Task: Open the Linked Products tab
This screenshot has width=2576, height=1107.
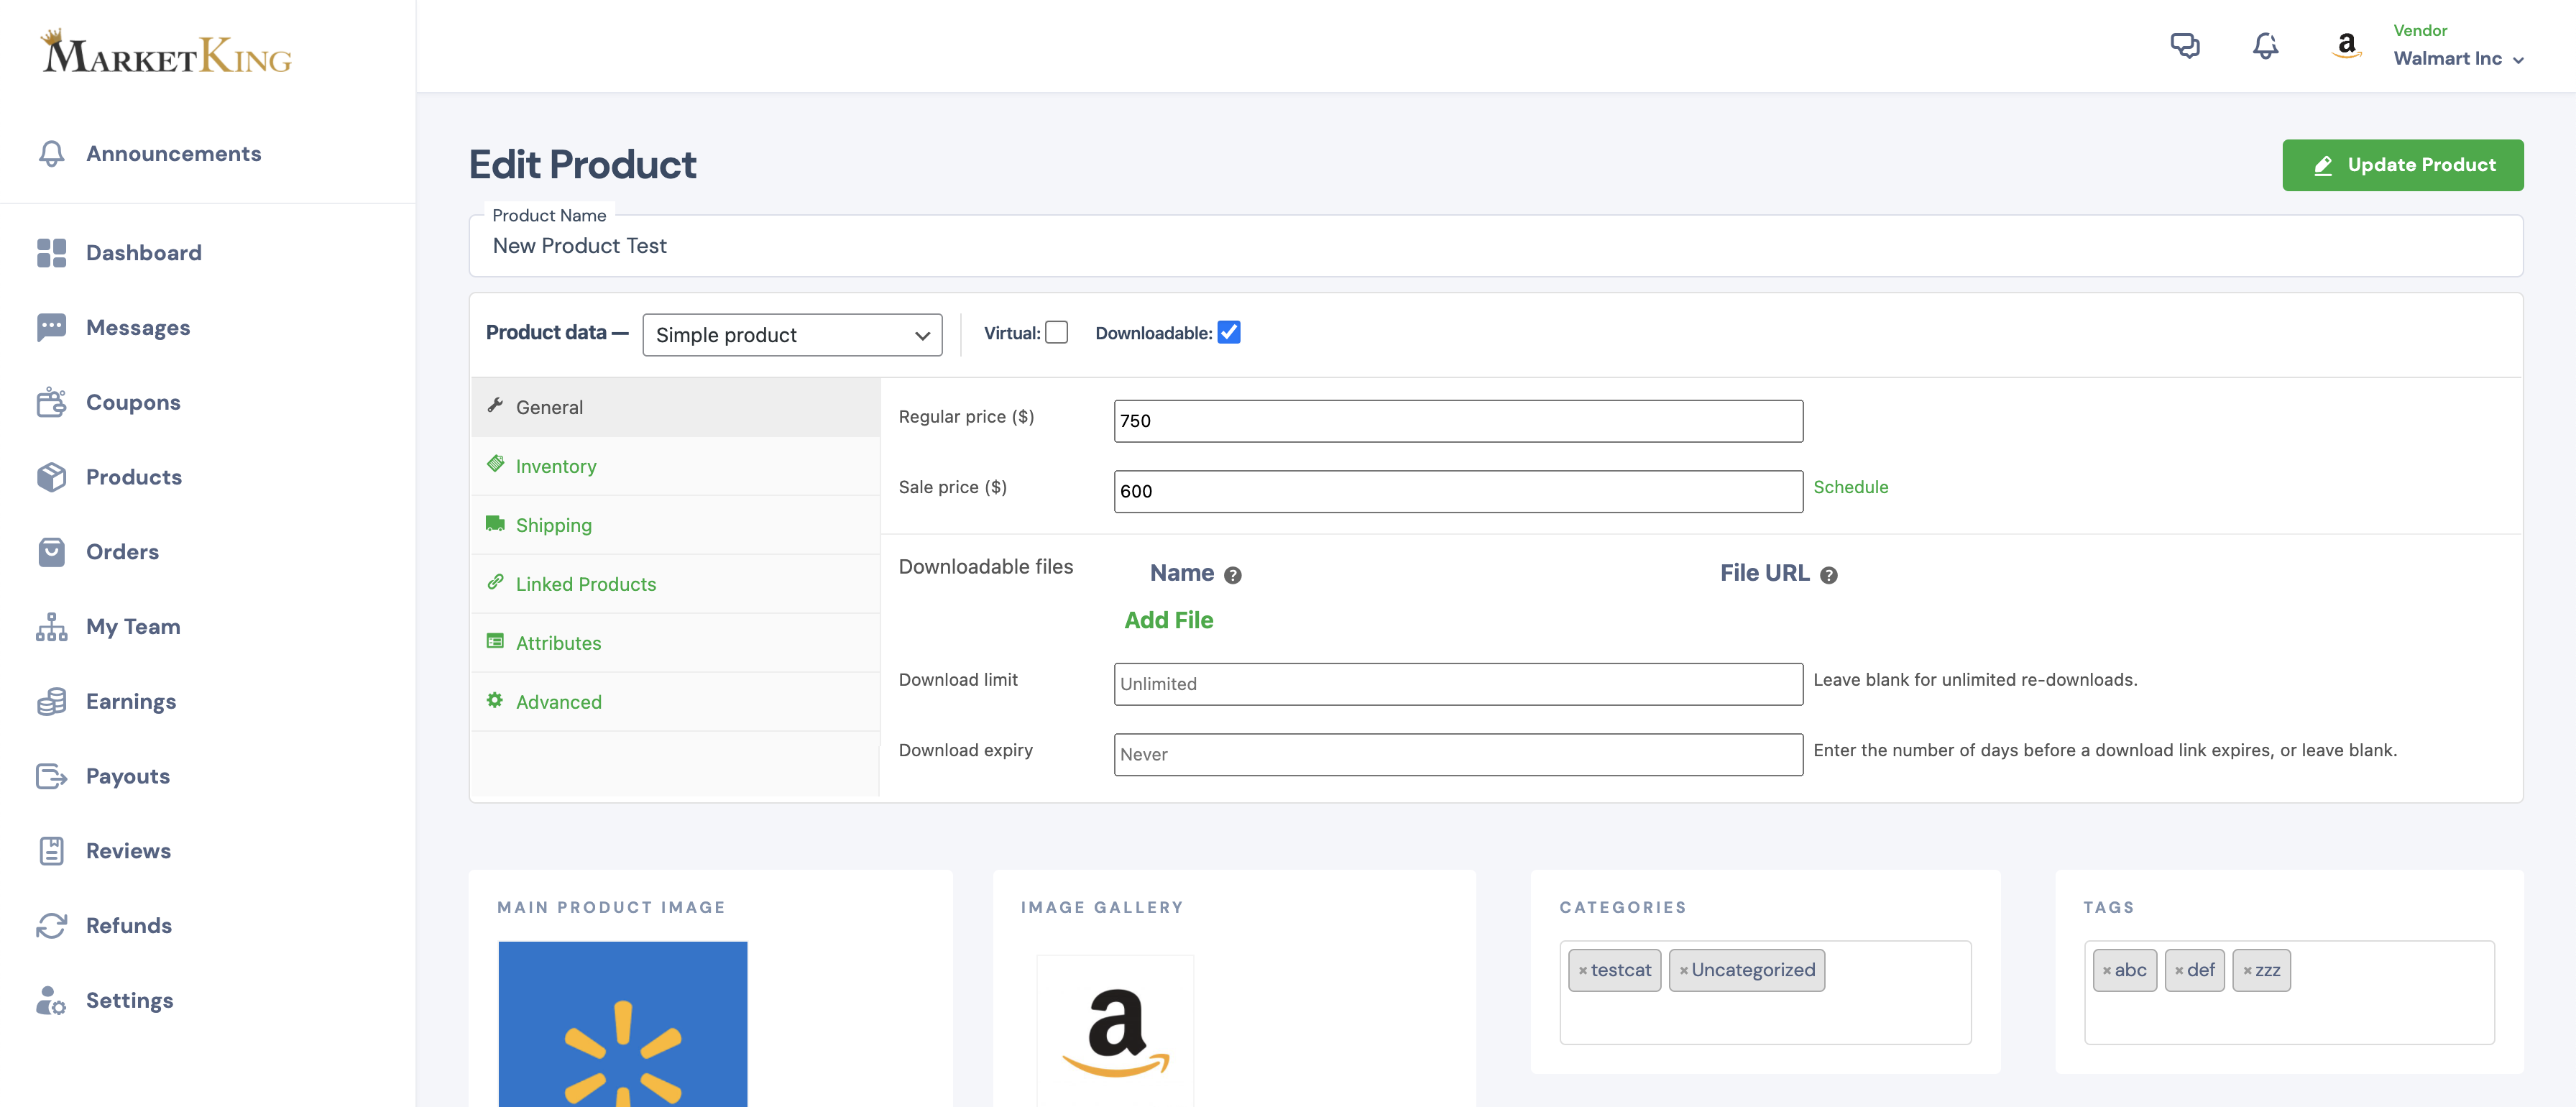Action: [x=585, y=584]
